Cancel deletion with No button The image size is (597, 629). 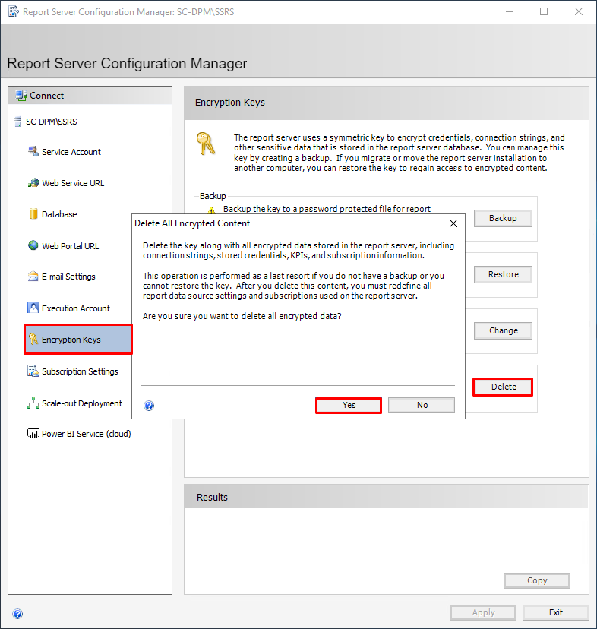[x=422, y=405]
